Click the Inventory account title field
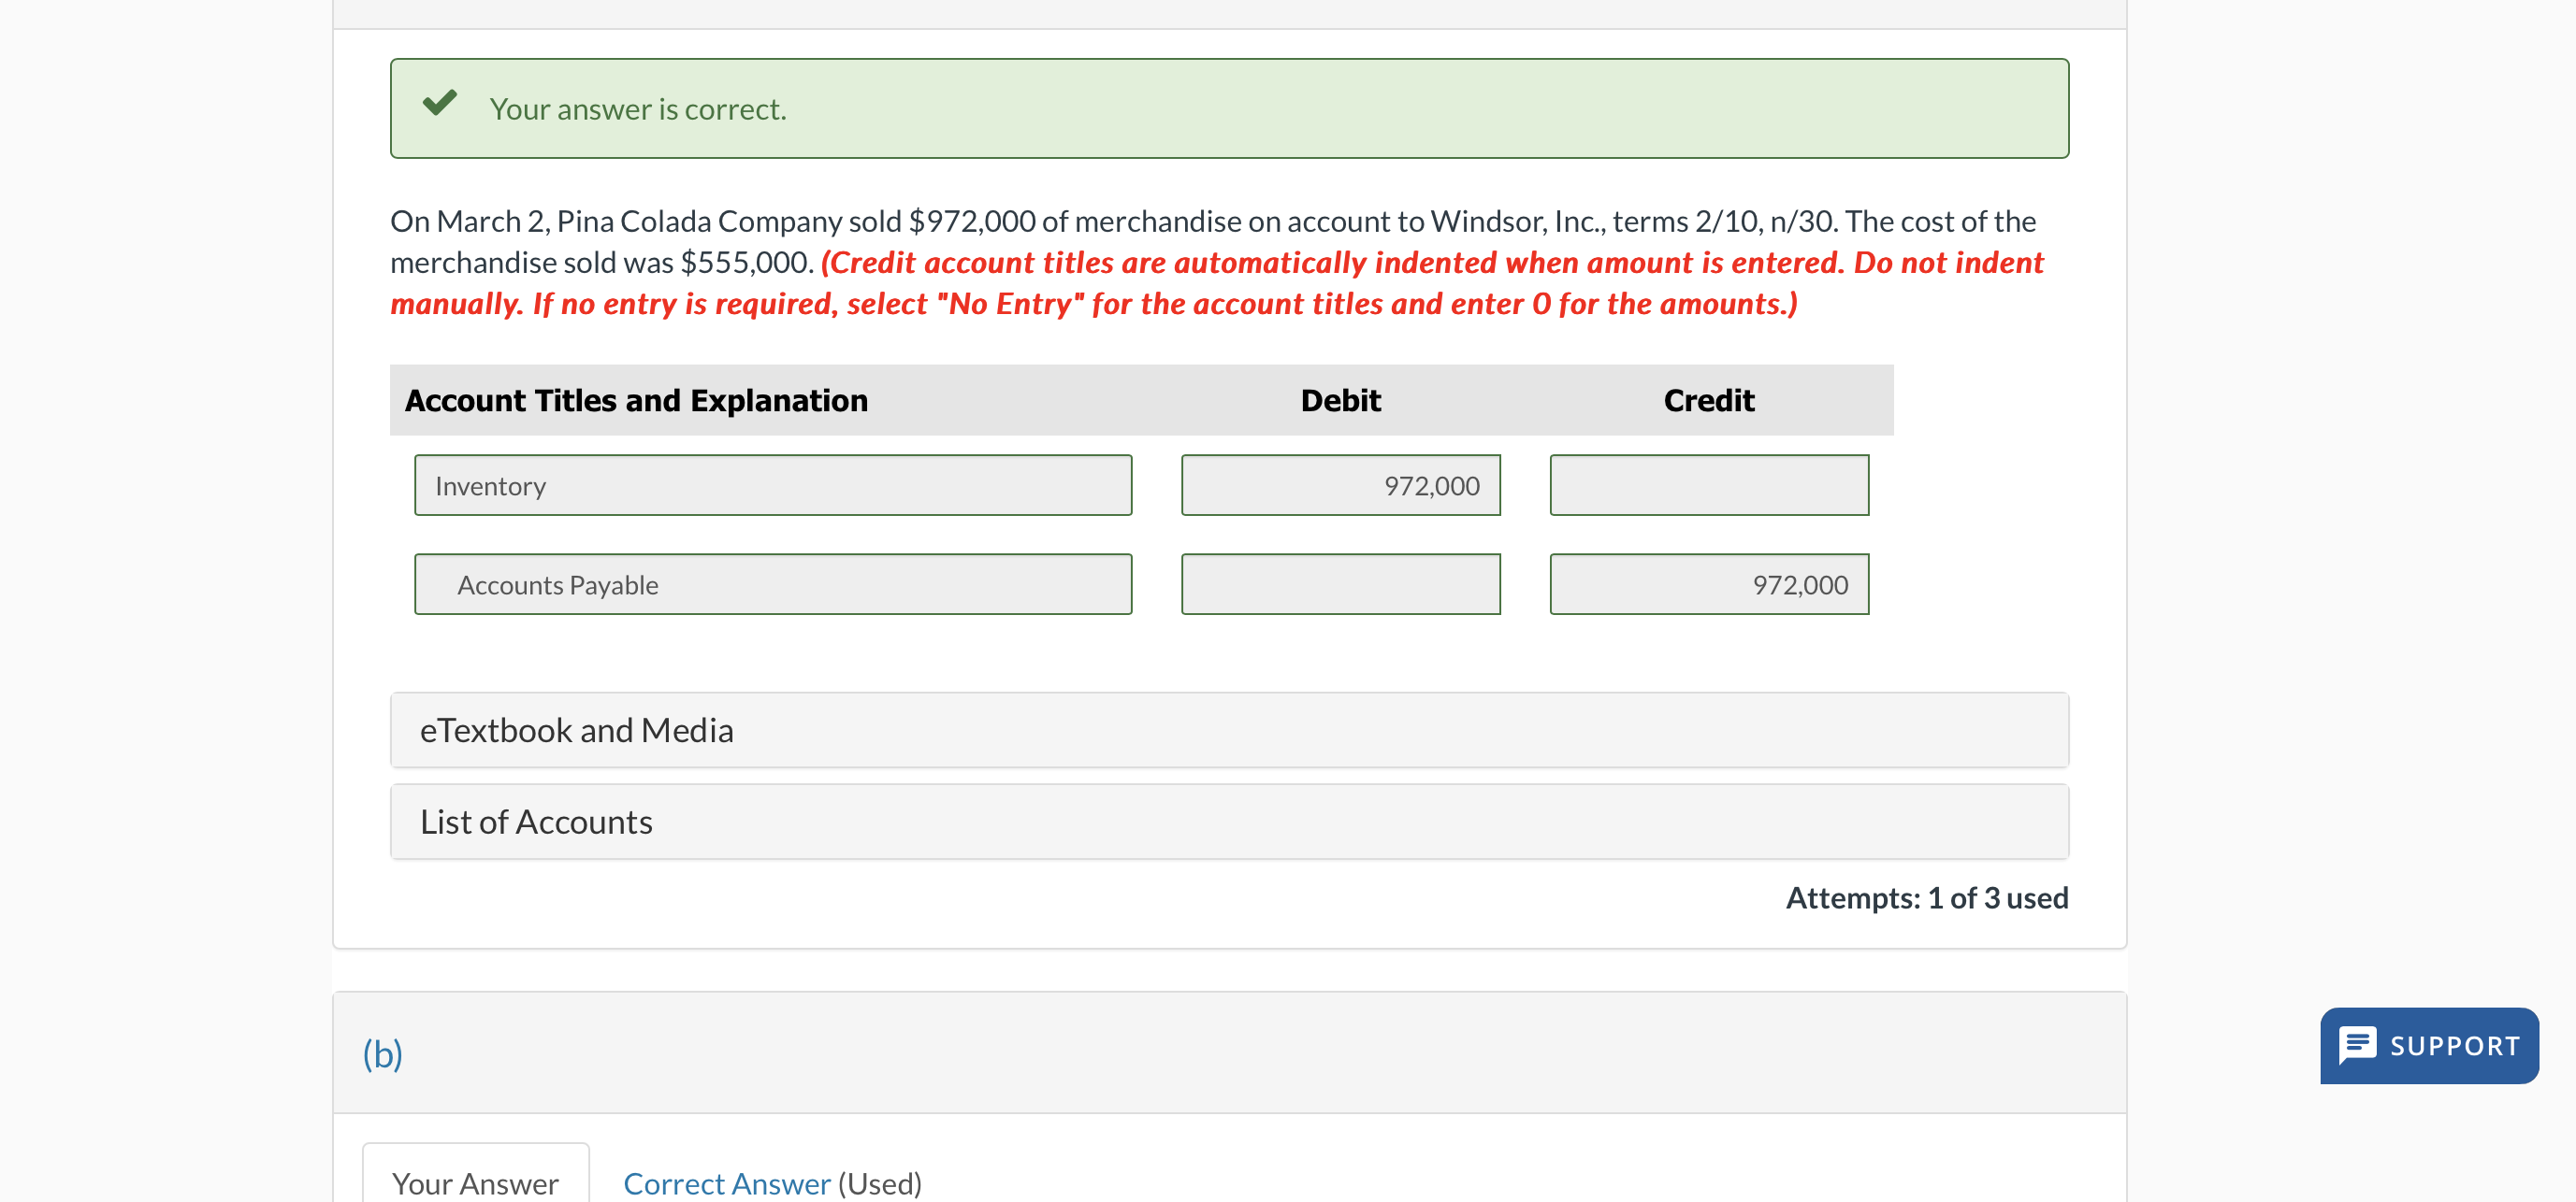 pos(772,486)
